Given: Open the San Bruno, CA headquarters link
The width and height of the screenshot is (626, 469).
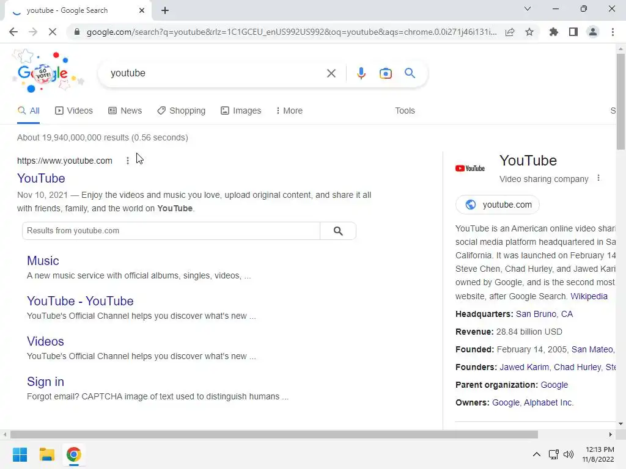Looking at the screenshot, I should tap(544, 314).
